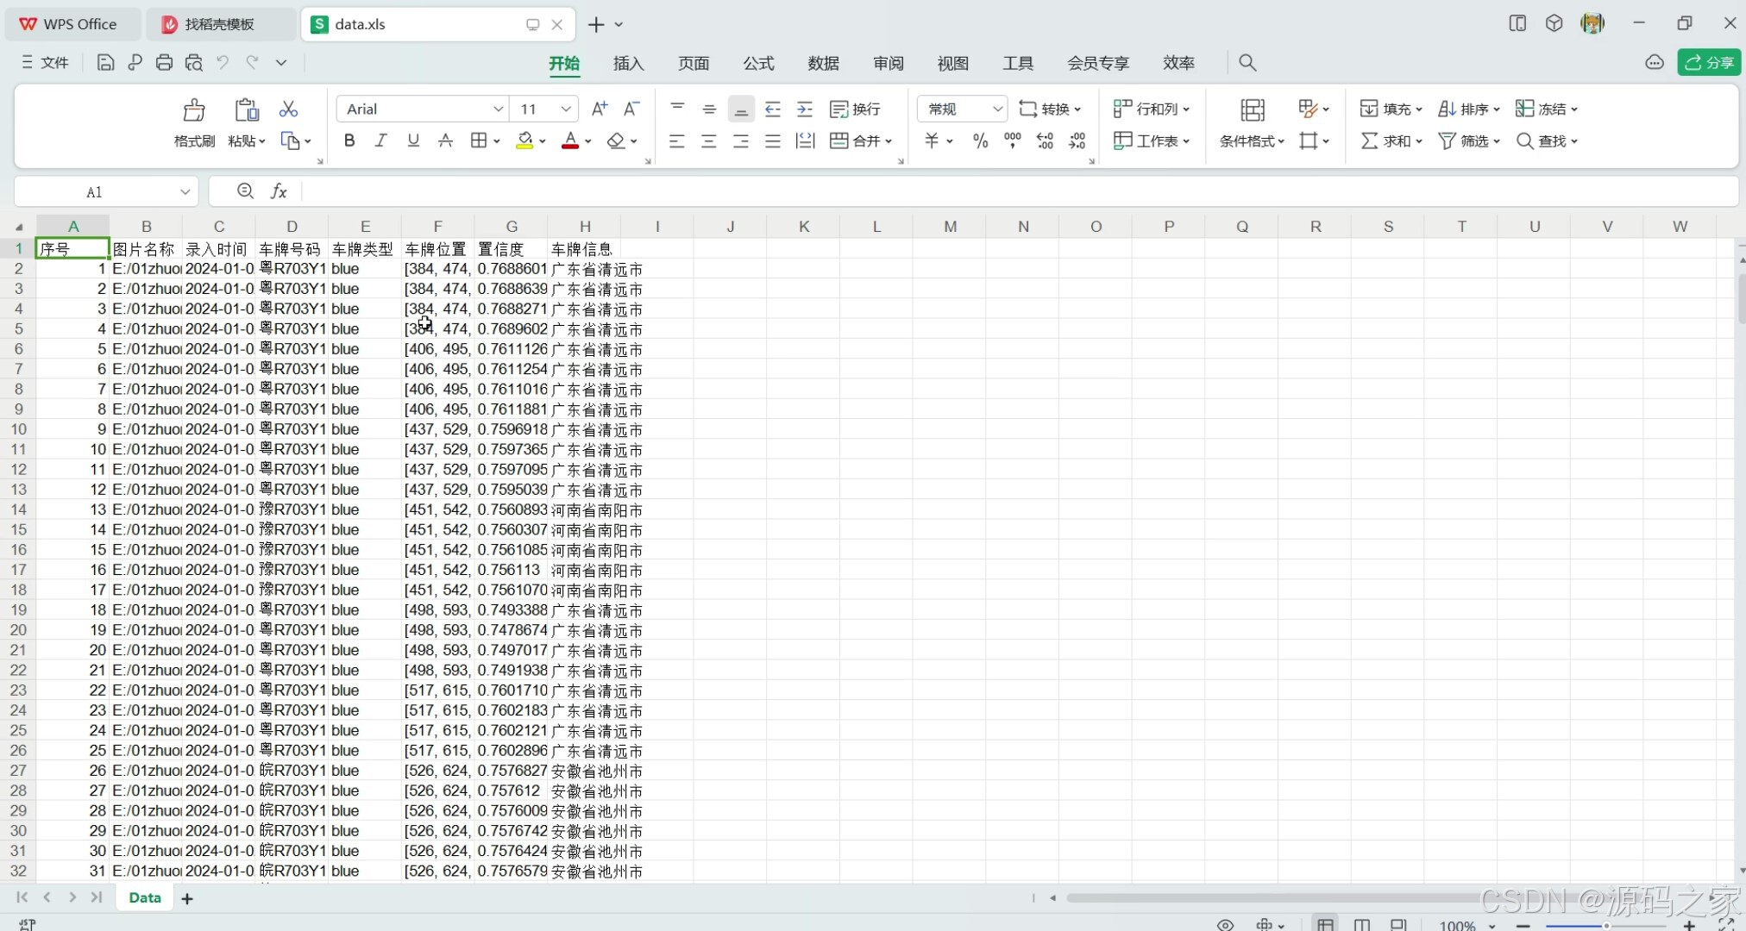Increase font size with A+ icon
This screenshot has width=1746, height=931.
click(x=600, y=109)
